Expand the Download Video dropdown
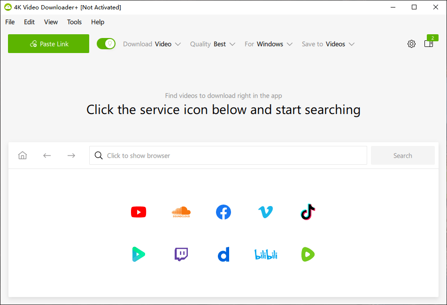The height and width of the screenshot is (305, 447). tap(152, 44)
